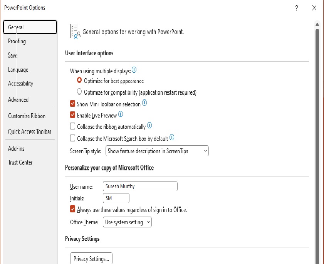Click the Privacy Settings button
This screenshot has width=324, height=264.
(x=91, y=259)
